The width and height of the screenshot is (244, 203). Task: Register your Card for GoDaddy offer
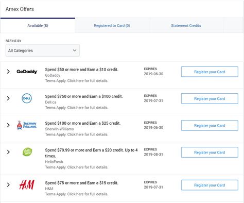[210, 72]
